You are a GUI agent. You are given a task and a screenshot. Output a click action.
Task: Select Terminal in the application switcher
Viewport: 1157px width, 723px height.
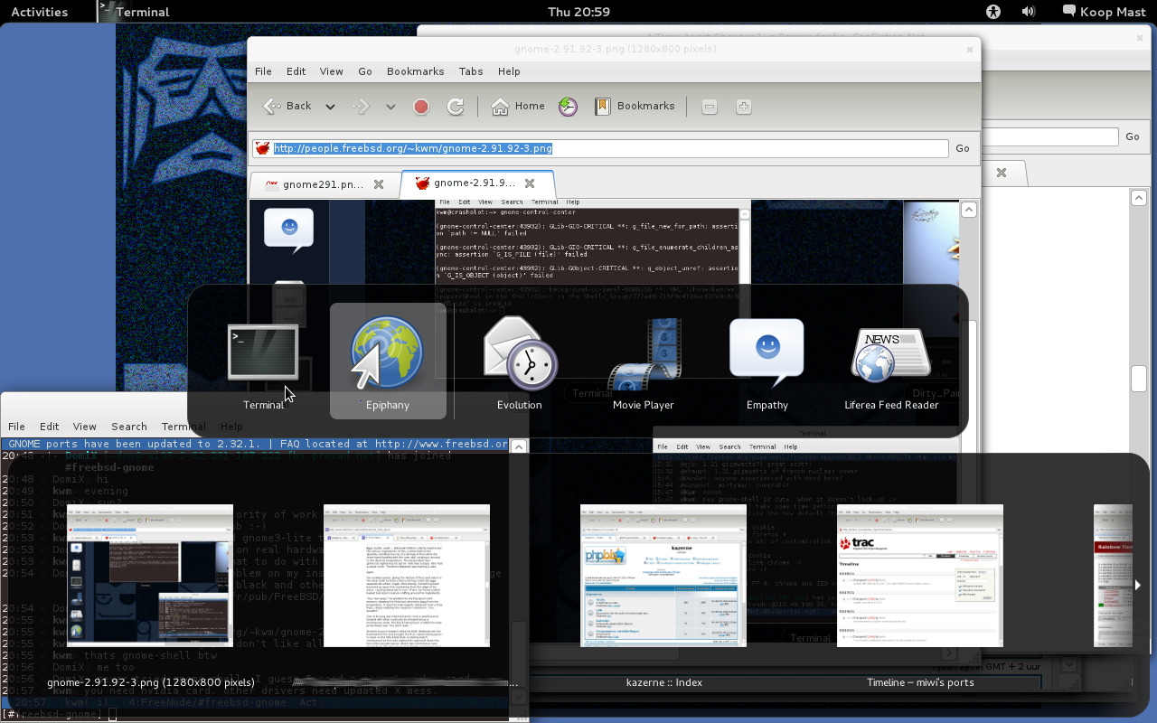(263, 361)
